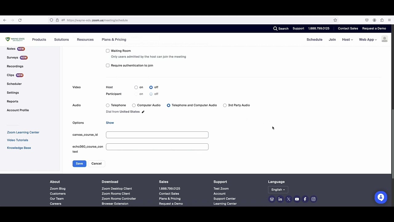Open the LinkedIn icon in footer
The width and height of the screenshot is (394, 222).
[280, 199]
